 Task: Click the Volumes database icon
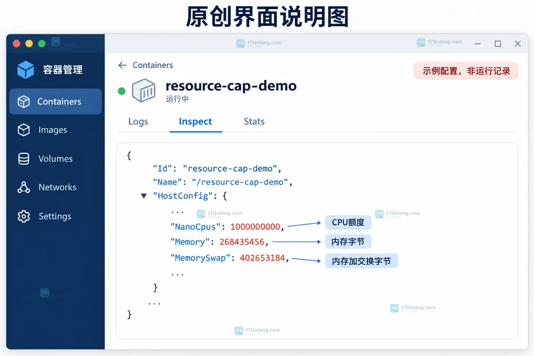(23, 158)
